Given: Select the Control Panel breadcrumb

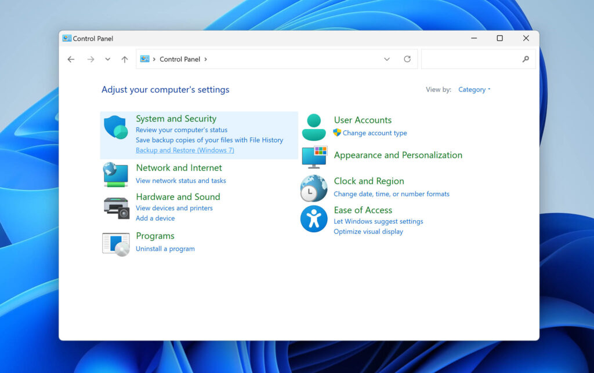Looking at the screenshot, I should 180,59.
